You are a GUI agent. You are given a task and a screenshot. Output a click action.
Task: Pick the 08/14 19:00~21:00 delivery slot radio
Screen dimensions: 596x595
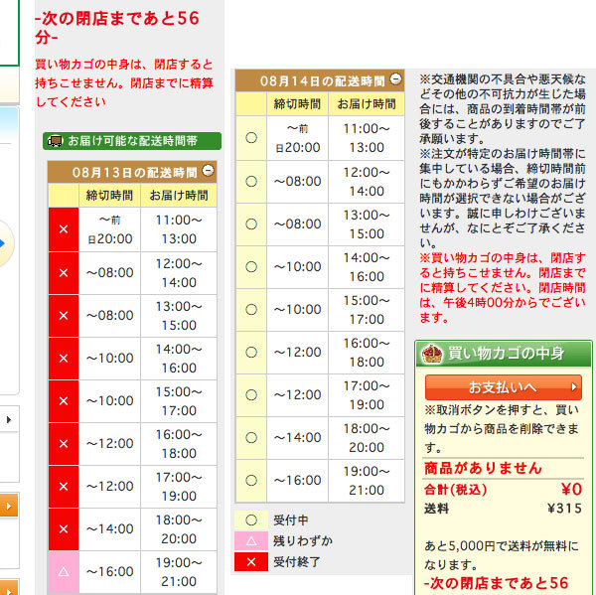250,480
